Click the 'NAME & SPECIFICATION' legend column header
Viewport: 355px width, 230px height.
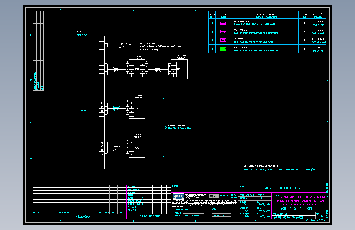267,17
